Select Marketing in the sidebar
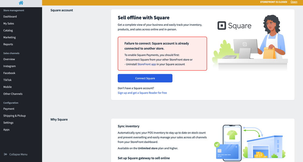The image size is (303, 162). tap(9, 38)
